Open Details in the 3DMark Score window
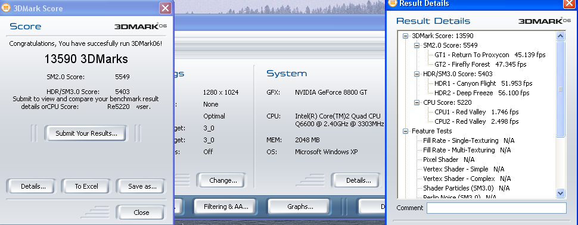Screen dimensions: 578x225 point(33,186)
